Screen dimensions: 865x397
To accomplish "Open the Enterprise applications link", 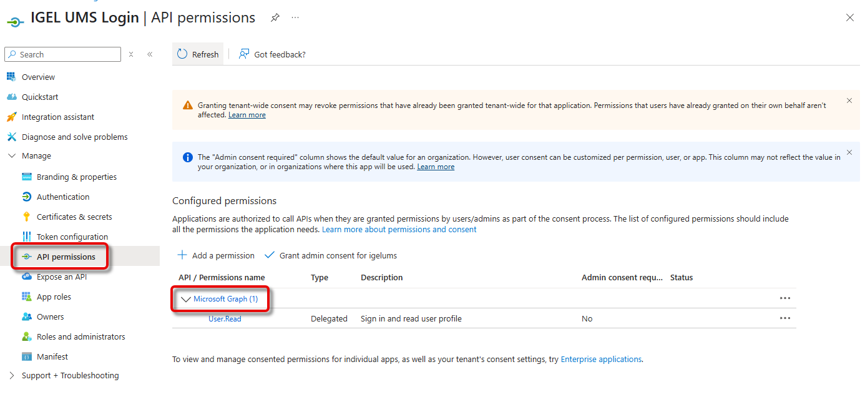I will point(601,360).
